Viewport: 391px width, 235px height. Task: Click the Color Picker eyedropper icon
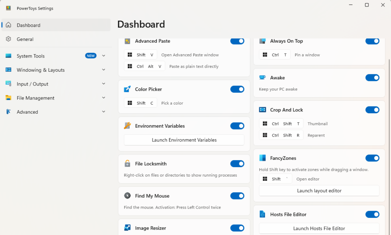(x=128, y=89)
